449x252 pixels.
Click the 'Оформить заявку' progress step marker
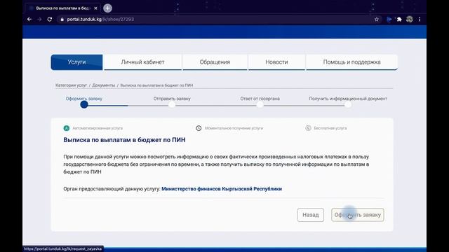(84, 104)
